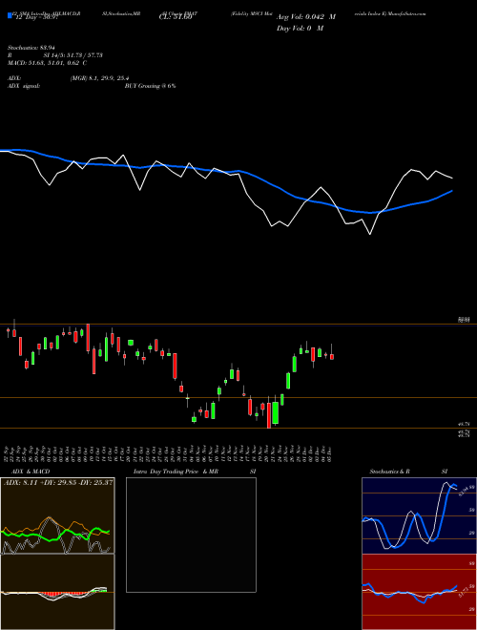Click the last red candlestick on the chart
Screen dimensions: 477x630
[x=332, y=356]
